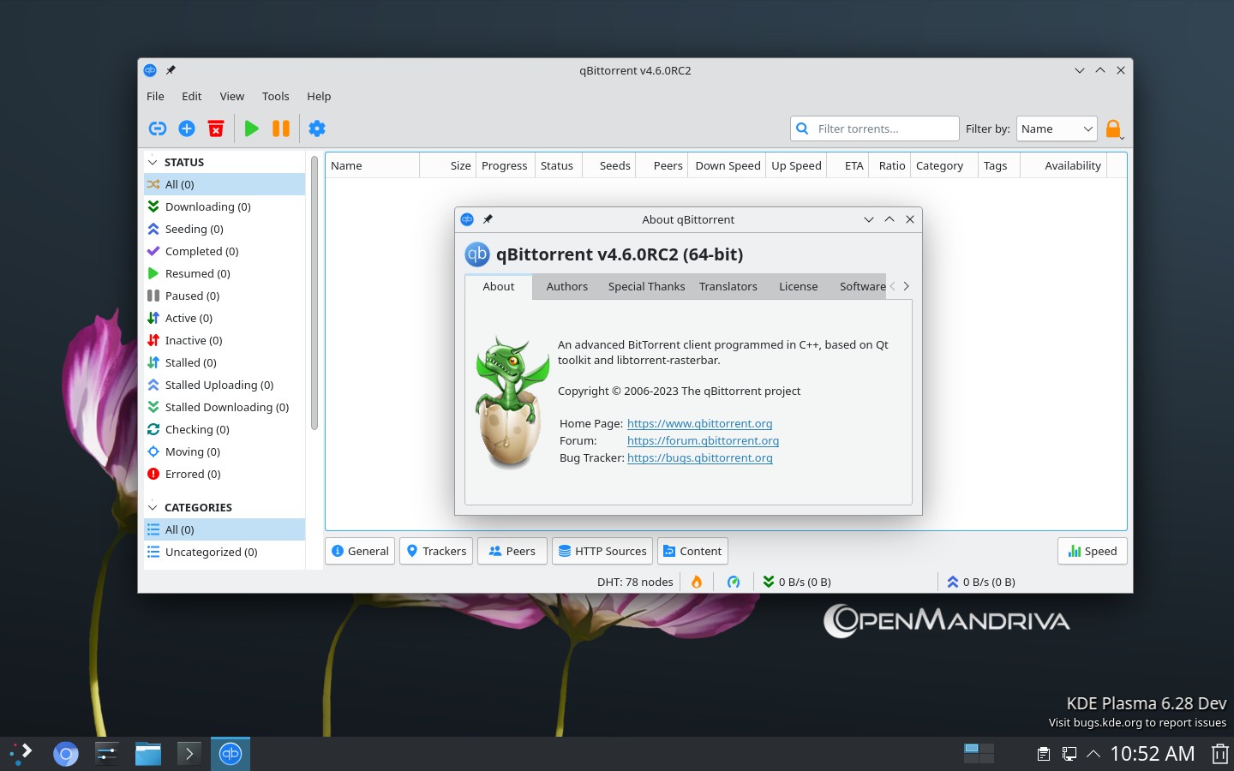This screenshot has width=1234, height=771.
Task: Click the Add torrent file plus icon
Action: (x=187, y=128)
